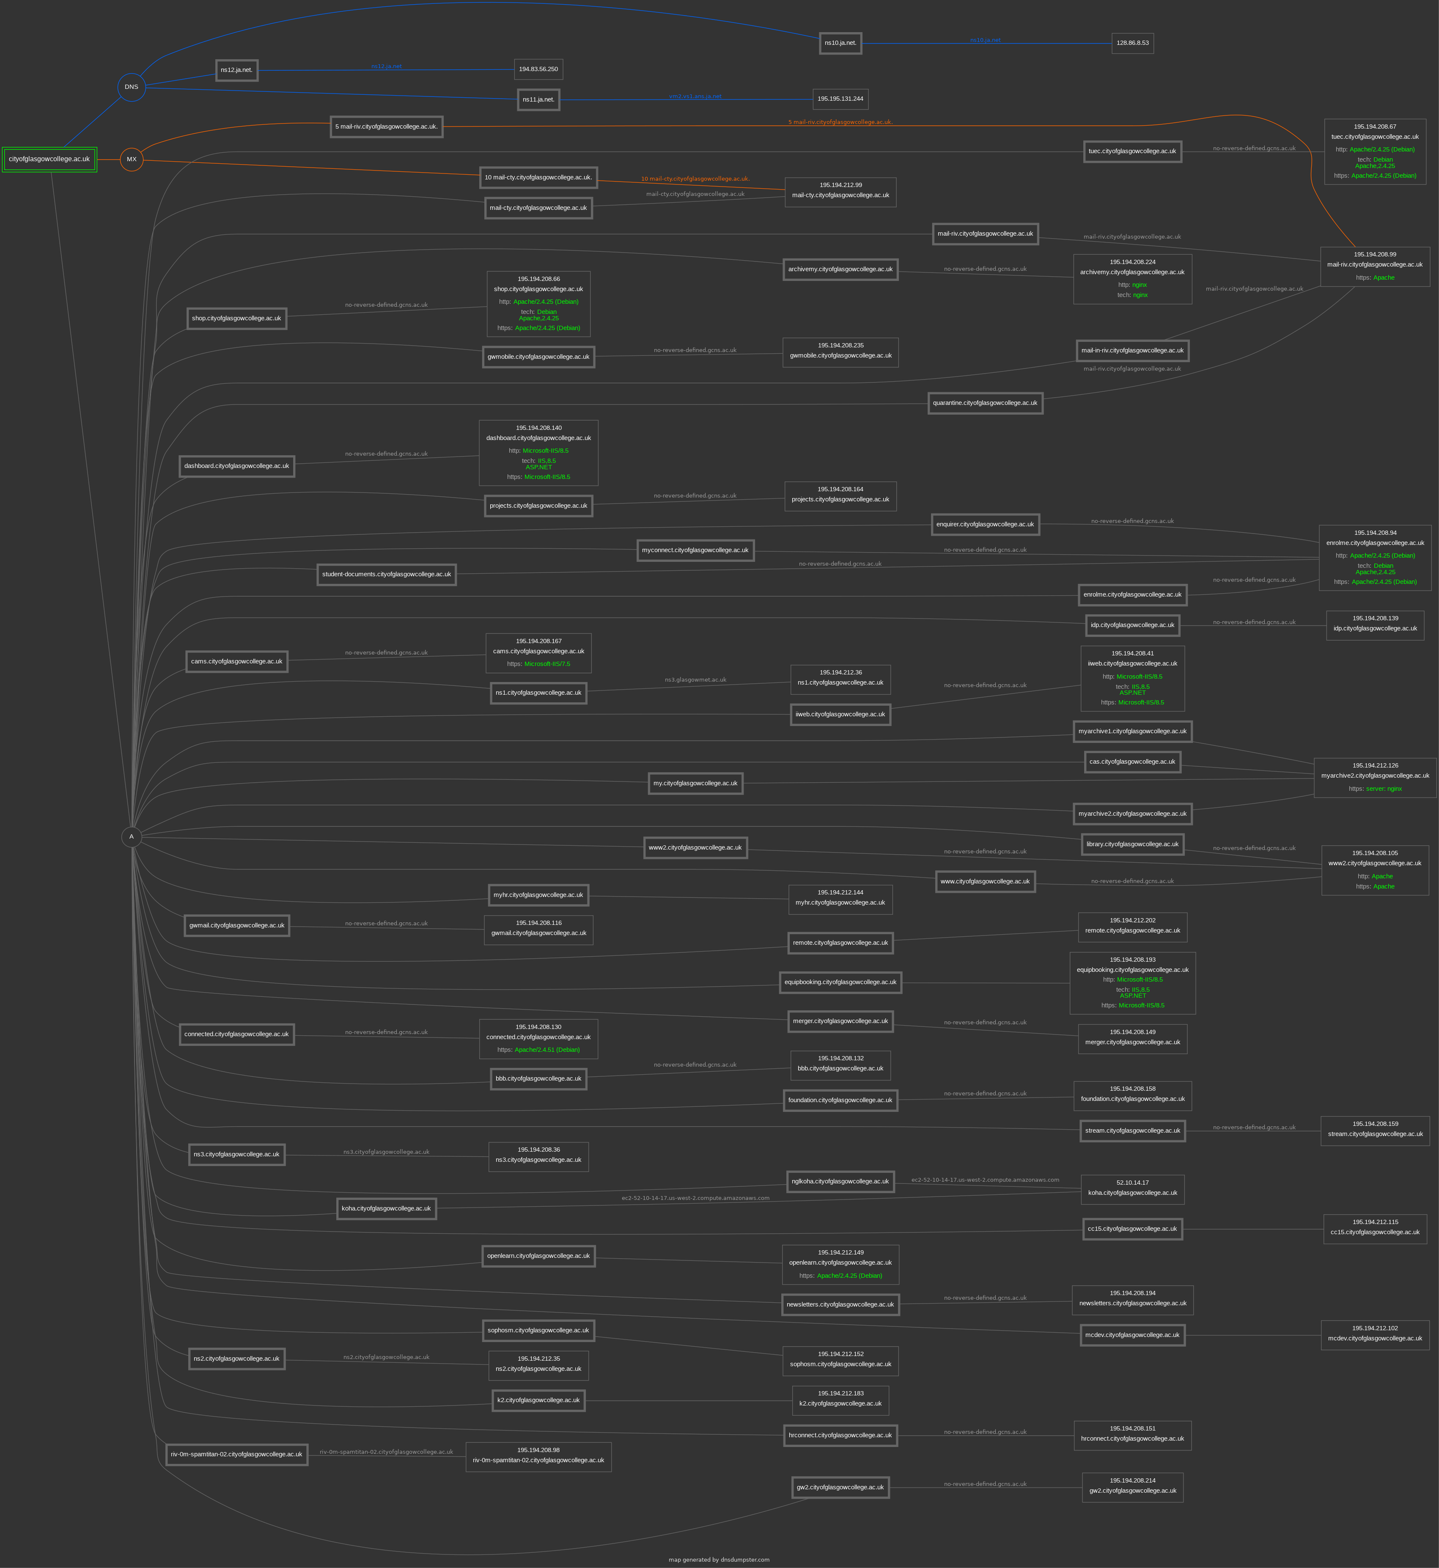Select the dashboard.cityofglasgowcollege.ac.uk host node
This screenshot has height=1568, width=1439.
(237, 466)
